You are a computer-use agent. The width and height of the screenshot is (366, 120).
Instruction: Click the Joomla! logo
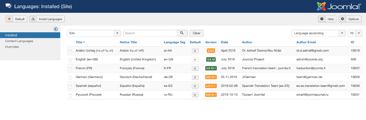339,6
